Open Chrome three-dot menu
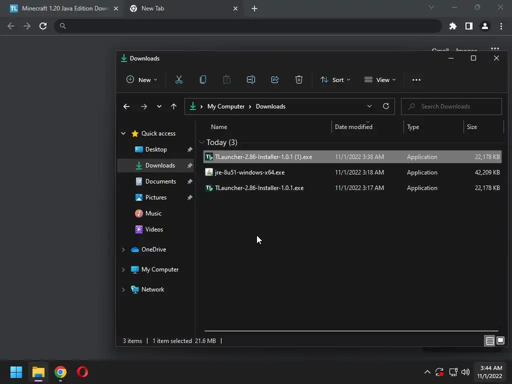Image resolution: width=512 pixels, height=384 pixels. [x=501, y=26]
